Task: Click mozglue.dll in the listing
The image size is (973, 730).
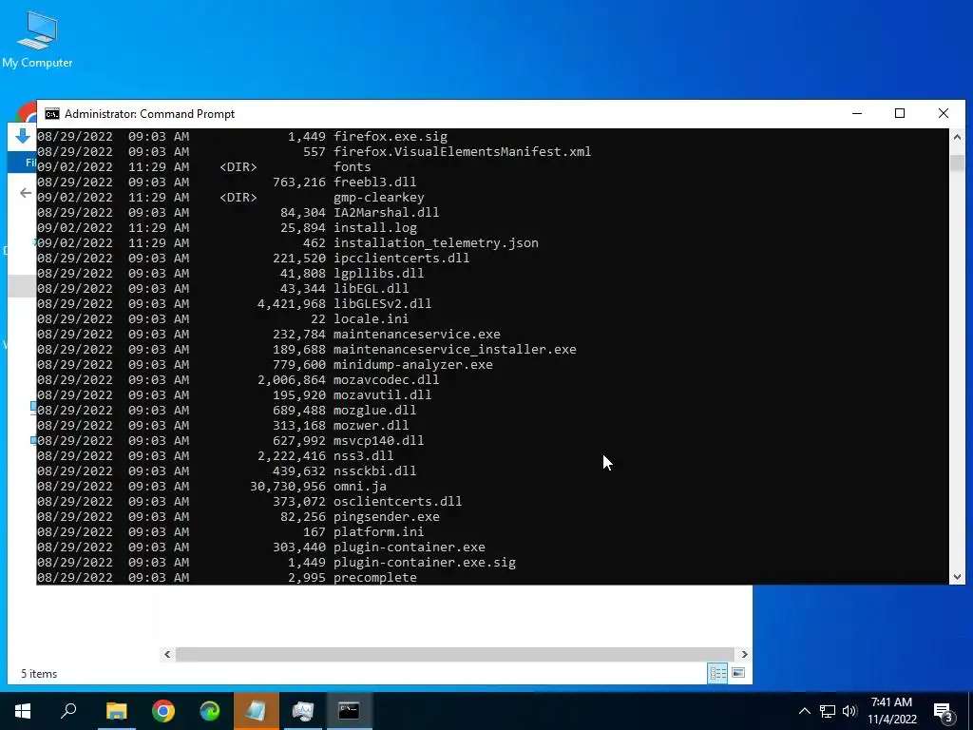Action: click(x=374, y=411)
